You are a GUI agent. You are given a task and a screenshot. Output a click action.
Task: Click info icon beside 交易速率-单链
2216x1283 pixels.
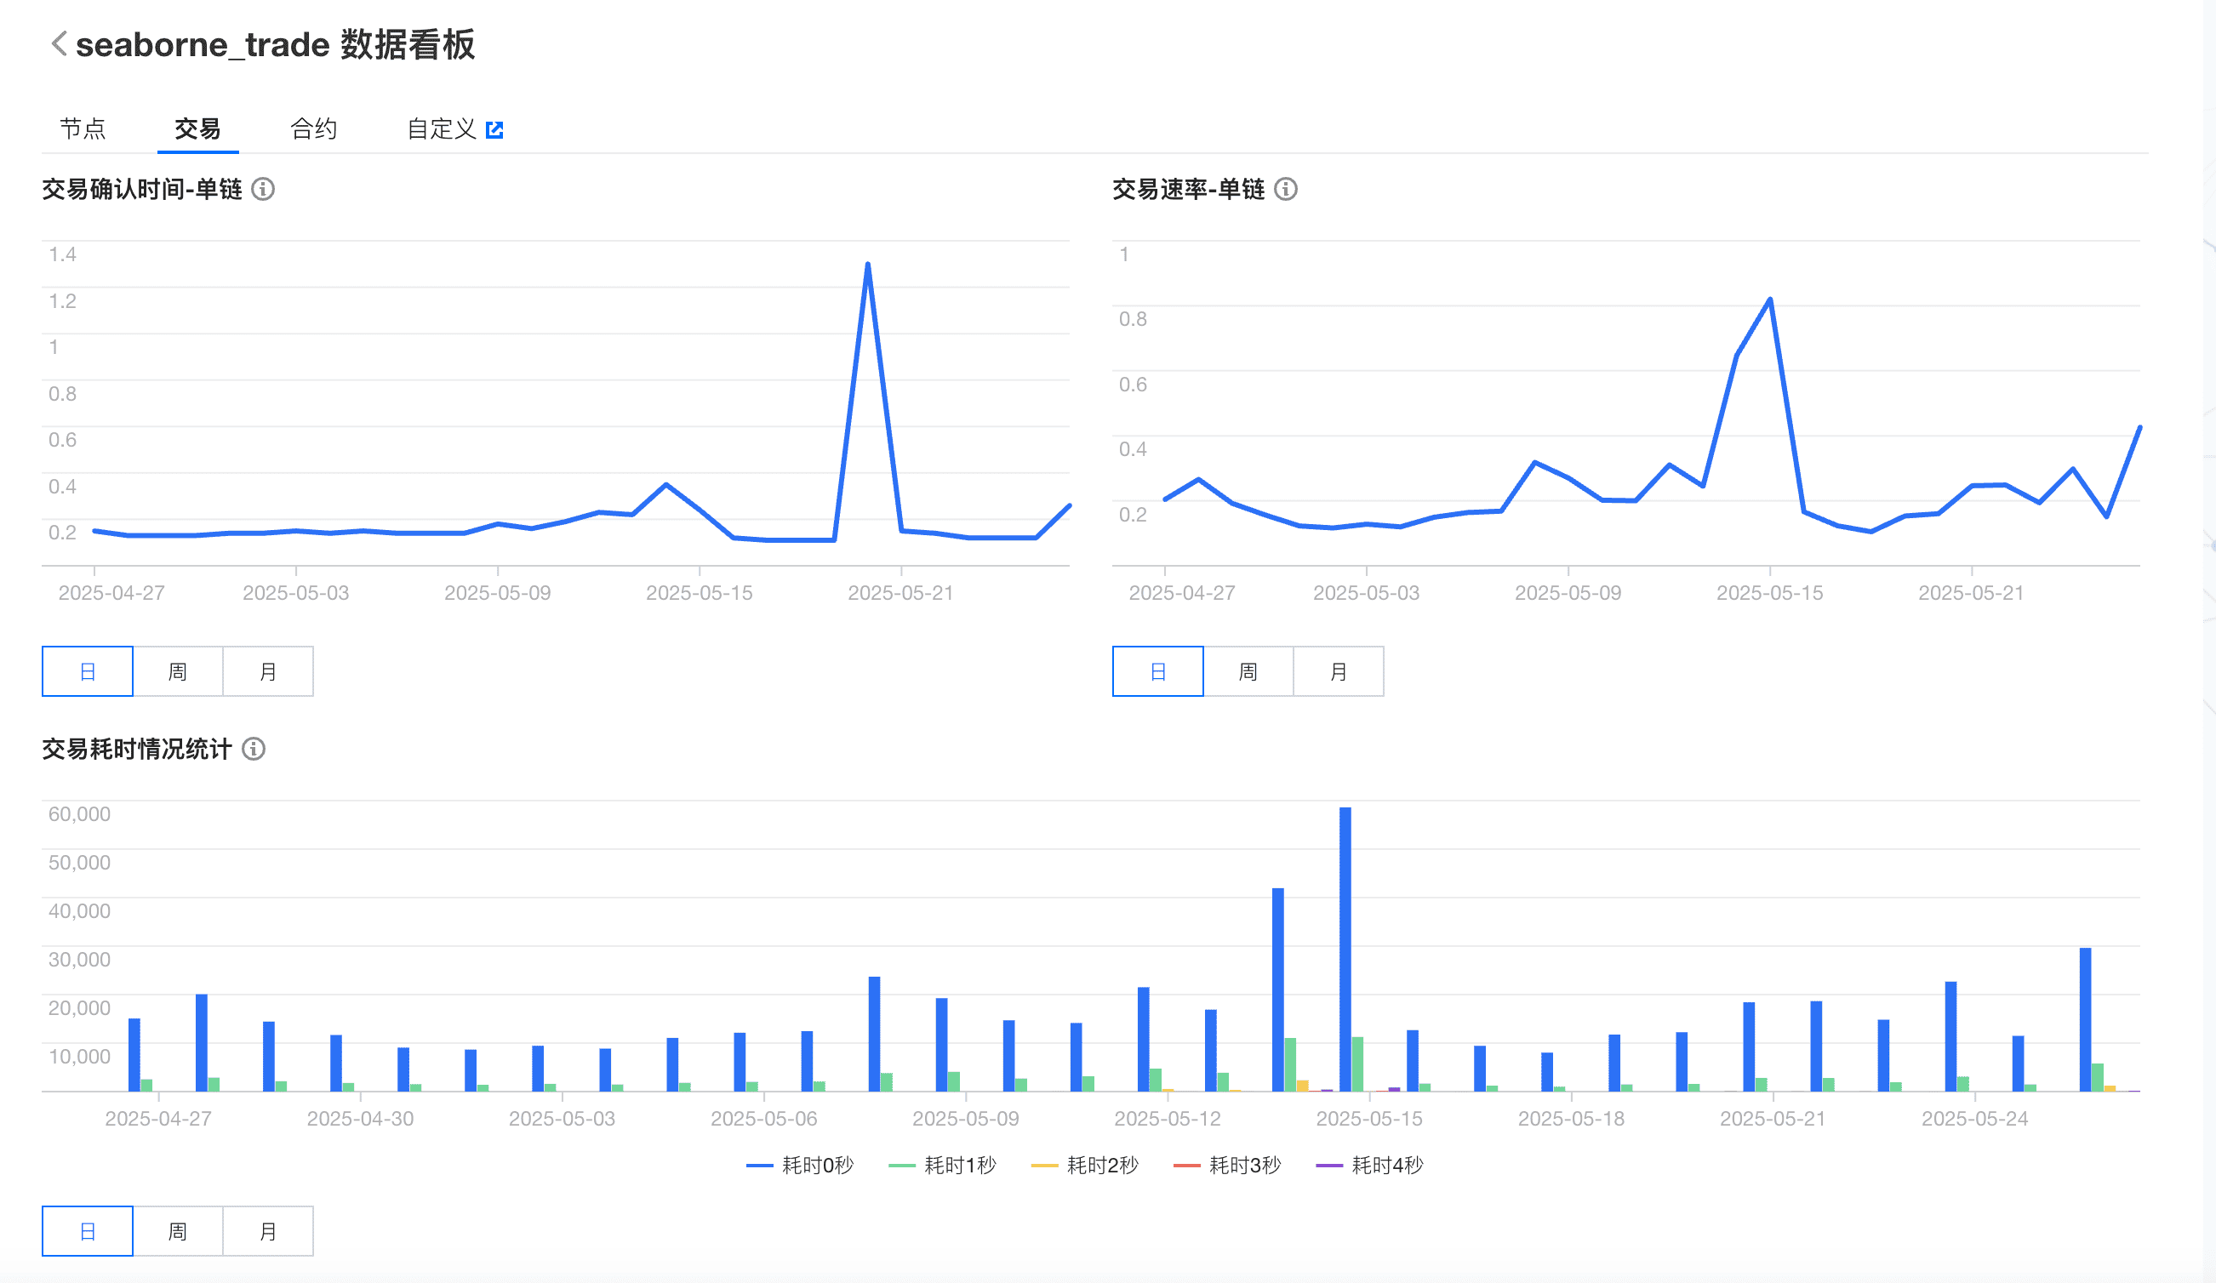tap(1286, 189)
